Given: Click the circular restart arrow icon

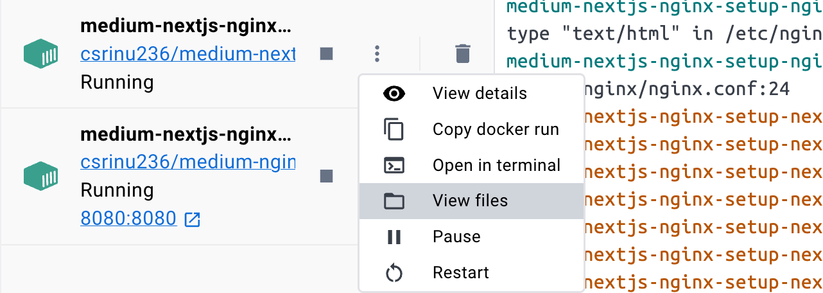Looking at the screenshot, I should coord(394,273).
